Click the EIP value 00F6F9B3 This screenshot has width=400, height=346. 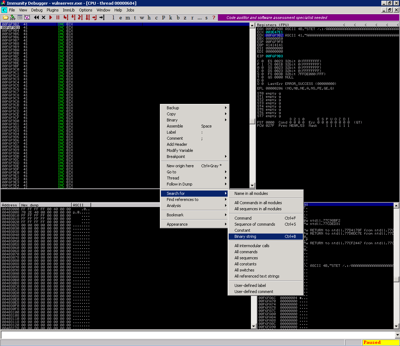point(274,56)
